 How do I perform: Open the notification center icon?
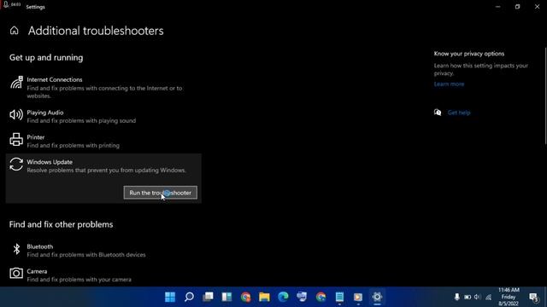(533, 298)
